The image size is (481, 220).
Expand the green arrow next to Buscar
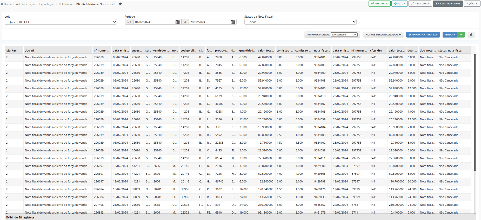point(461,35)
